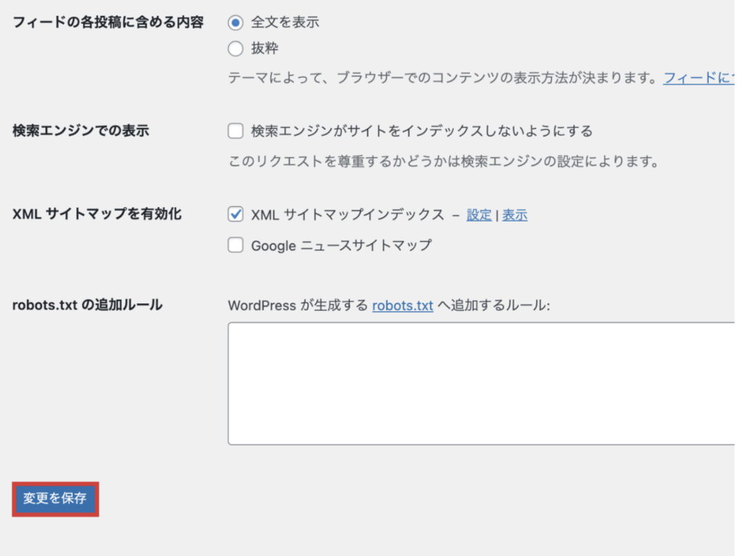Follow the 表示 link beside 設定
This screenshot has width=742, height=556.
515,215
